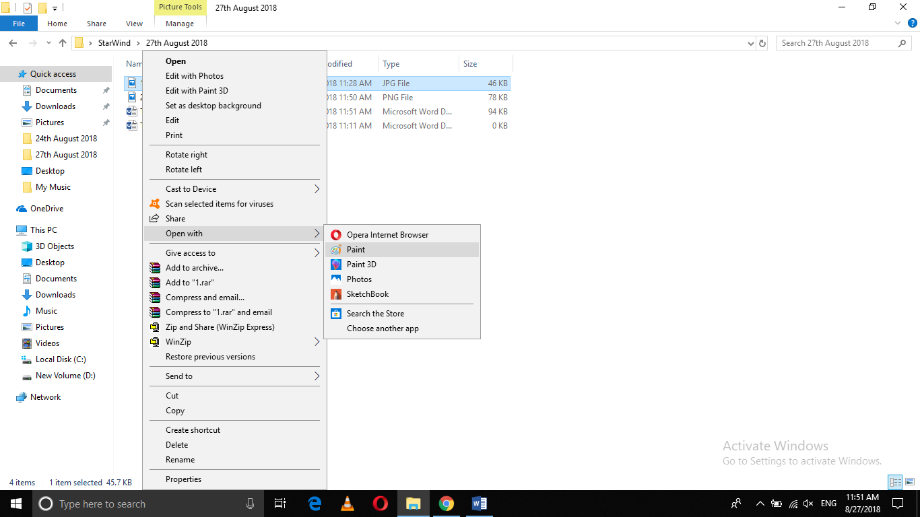The image size is (920, 517).
Task: Open Properties from the context menu
Action: pos(183,479)
